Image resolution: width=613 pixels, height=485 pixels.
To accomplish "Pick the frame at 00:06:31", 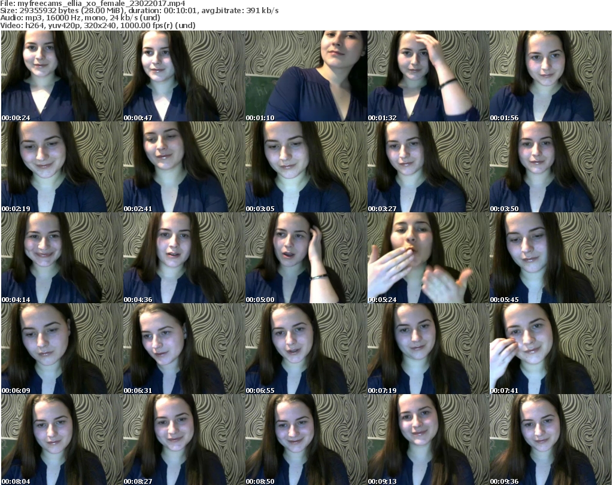I will [184, 349].
